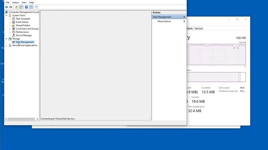Select Computer Management (Local) tree label
Screen dimensions: 268x150
(x=24, y=12)
